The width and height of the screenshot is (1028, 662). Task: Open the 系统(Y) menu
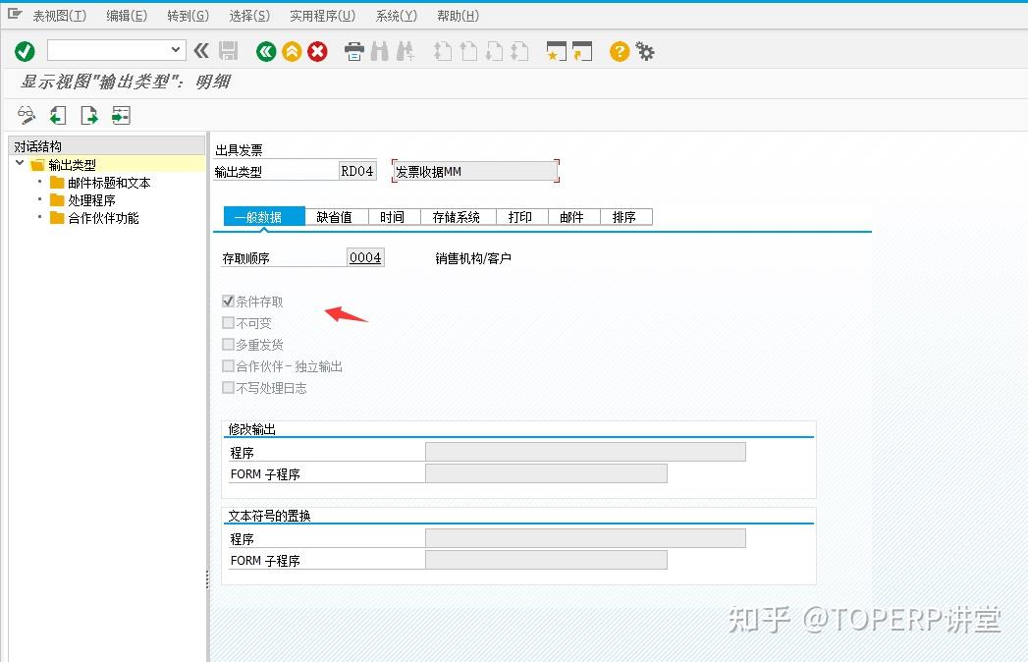coord(394,15)
